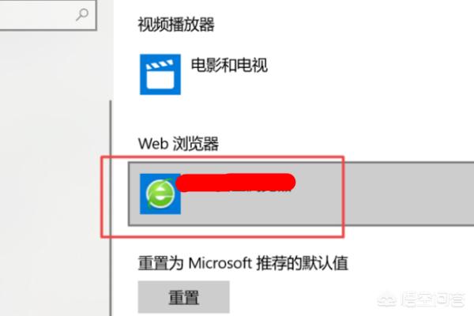Click the 悟空问答 watermark text
Image resolution: width=474 pixels, height=316 pixels.
(433, 299)
